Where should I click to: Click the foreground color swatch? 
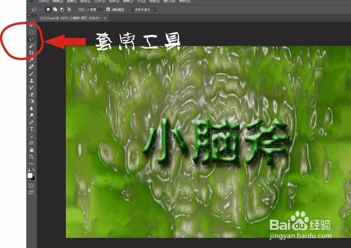[x=30, y=175]
